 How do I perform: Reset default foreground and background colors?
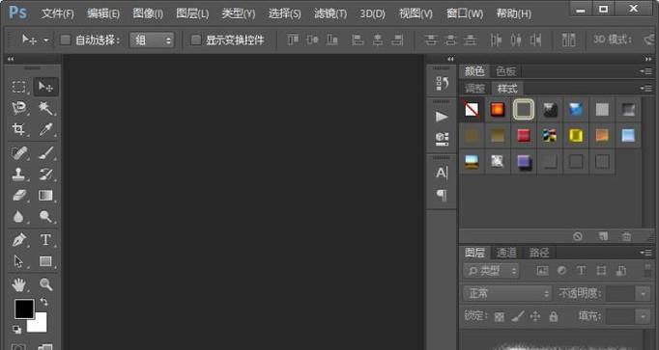(16, 330)
